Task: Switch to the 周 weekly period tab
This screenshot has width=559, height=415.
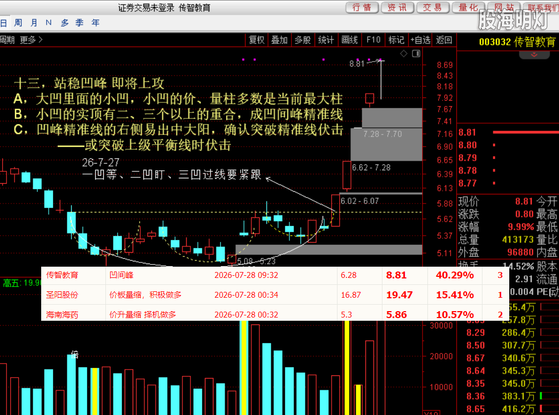Action: pos(18,23)
